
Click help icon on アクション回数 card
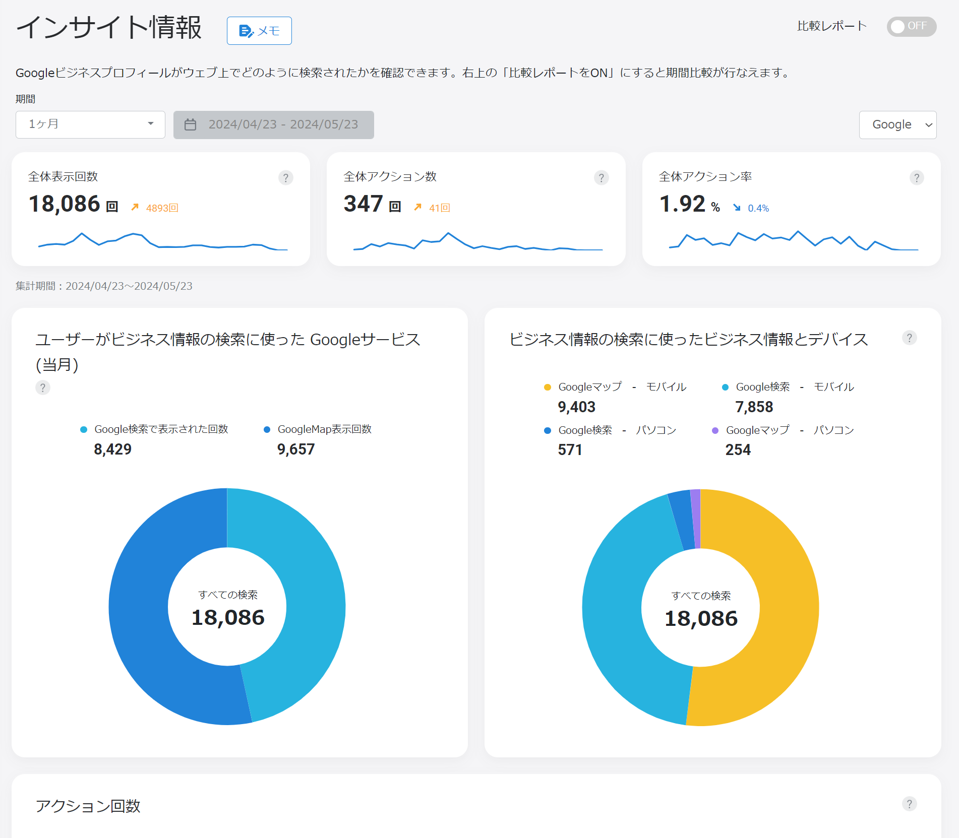pyautogui.click(x=910, y=804)
